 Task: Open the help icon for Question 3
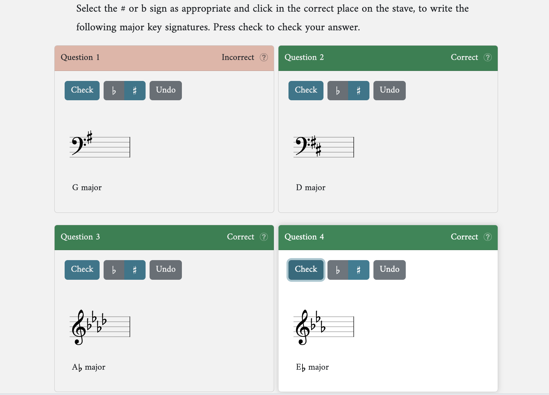264,237
